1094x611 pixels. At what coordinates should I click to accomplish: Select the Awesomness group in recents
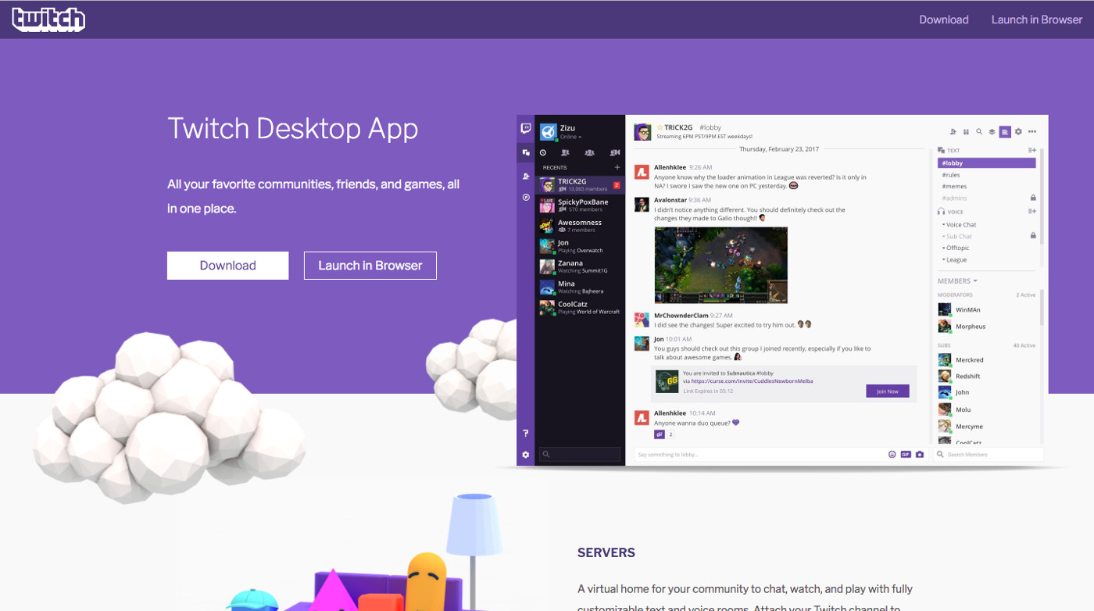[580, 226]
